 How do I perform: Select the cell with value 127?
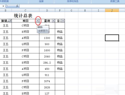[47, 93]
